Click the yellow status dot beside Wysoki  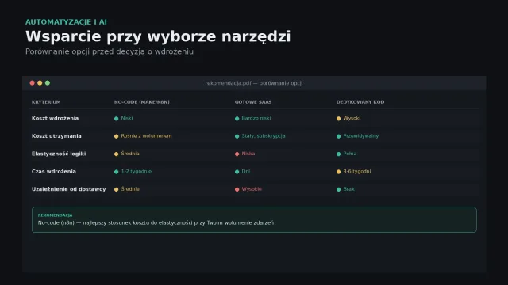339,119
